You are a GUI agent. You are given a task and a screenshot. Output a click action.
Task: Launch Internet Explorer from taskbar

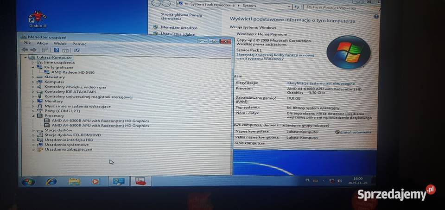(x=51, y=182)
